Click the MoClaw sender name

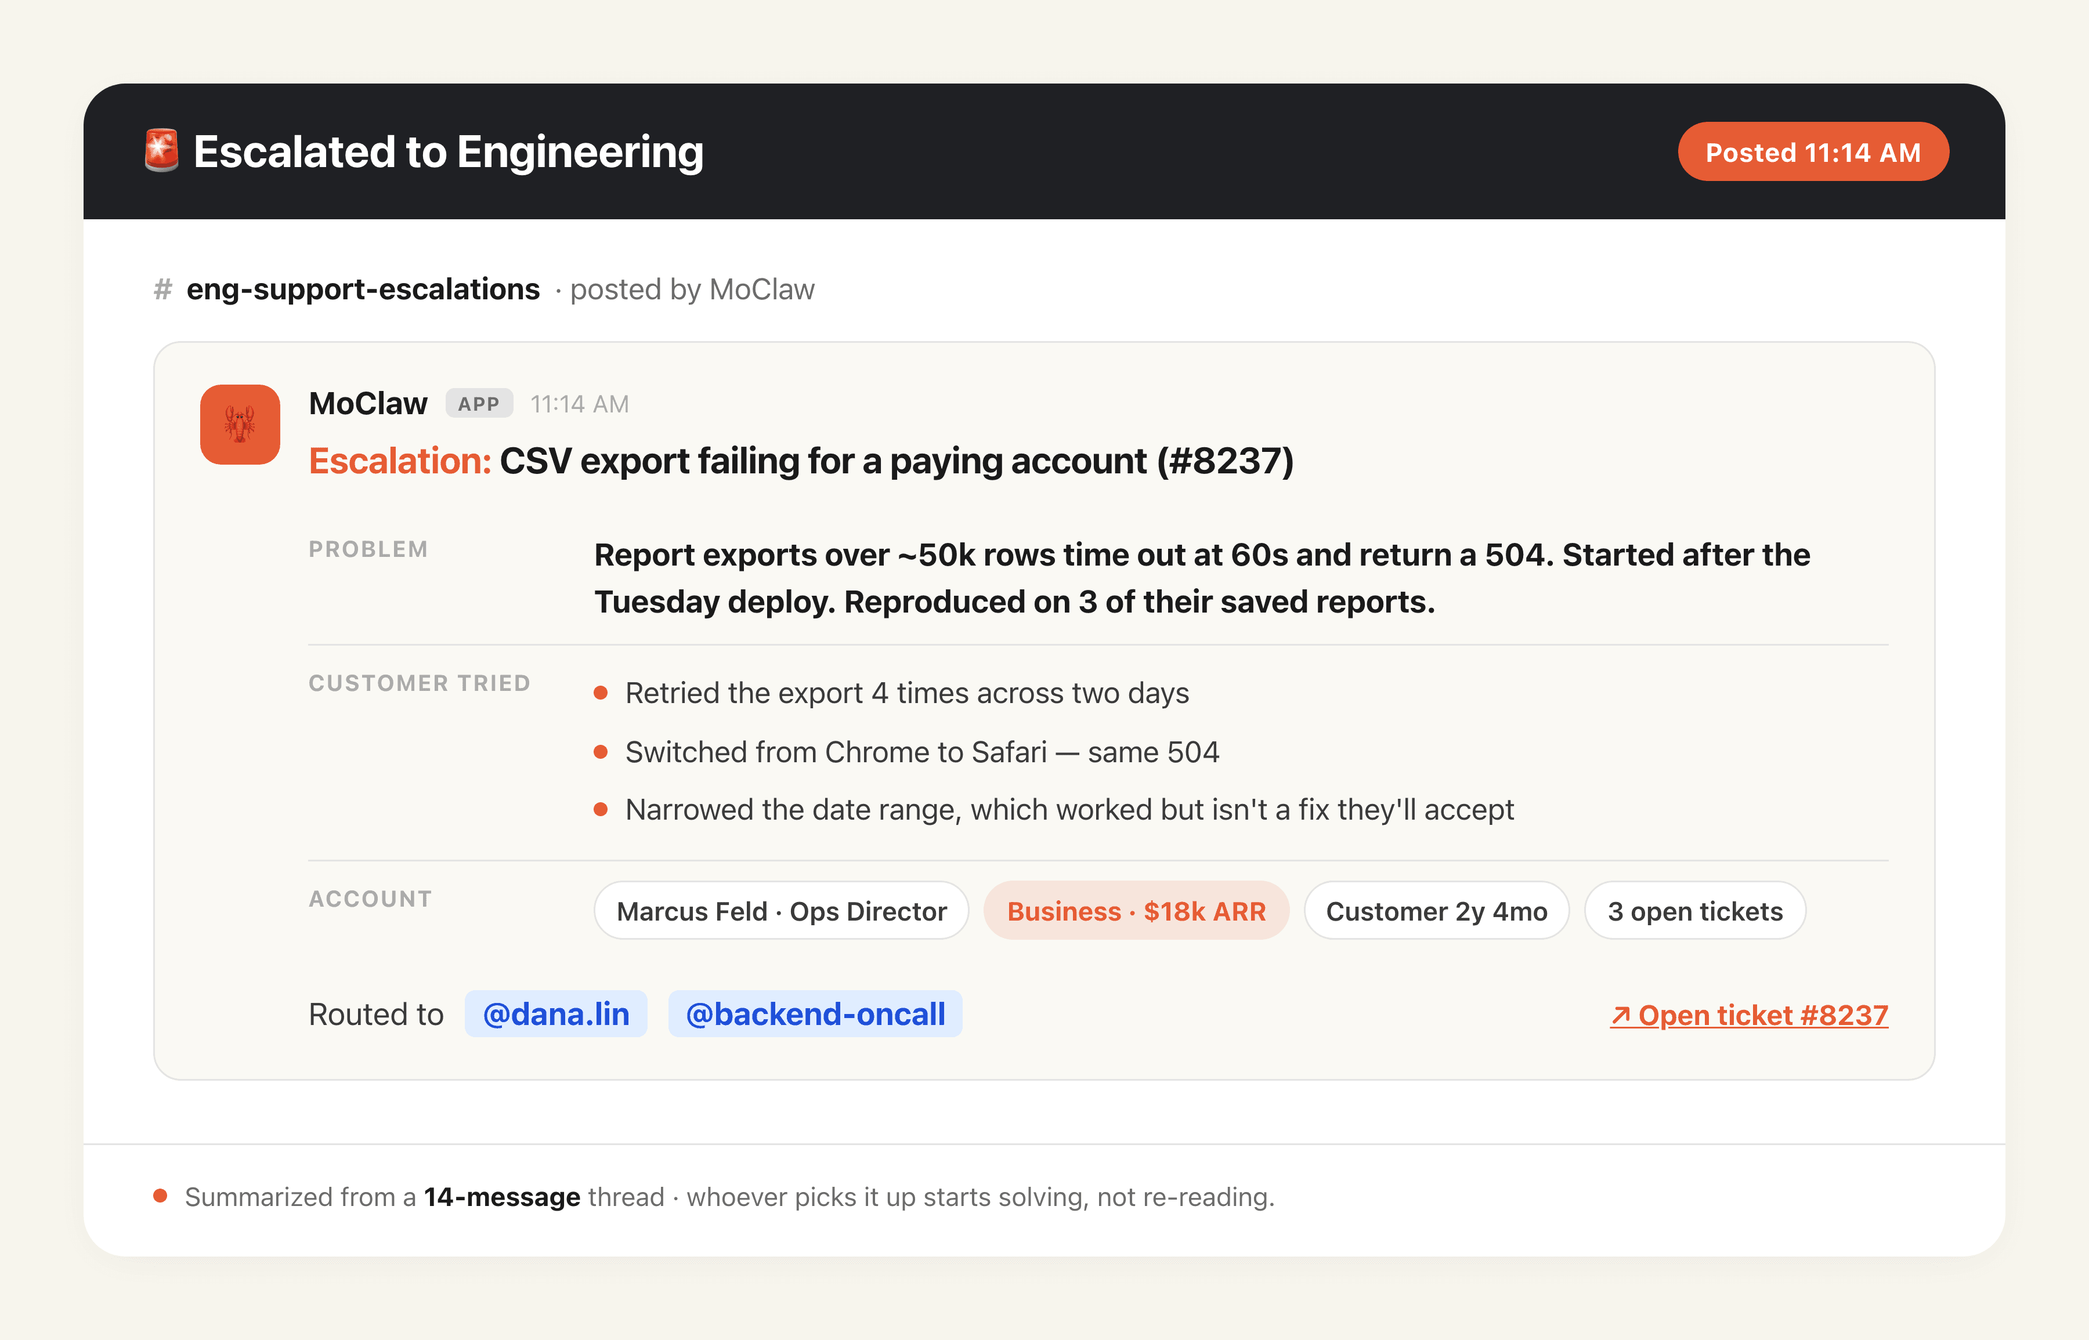pyautogui.click(x=368, y=404)
